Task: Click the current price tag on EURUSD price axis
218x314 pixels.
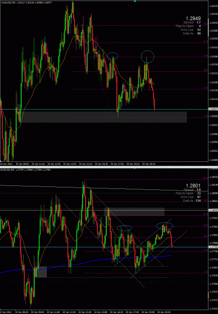Action: (x=213, y=247)
